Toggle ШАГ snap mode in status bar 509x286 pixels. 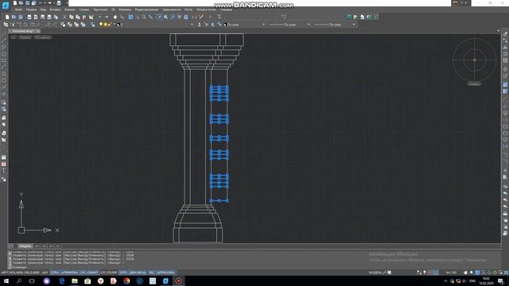pos(45,272)
